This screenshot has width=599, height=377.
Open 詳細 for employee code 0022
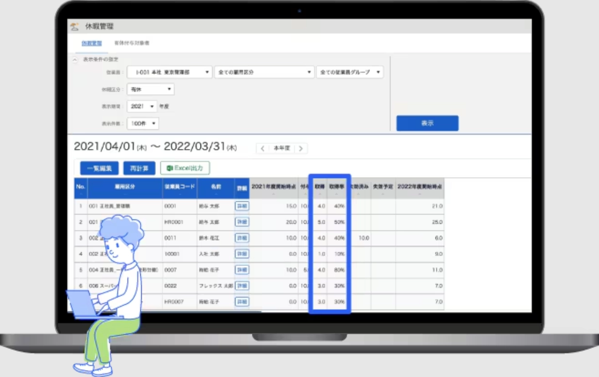coord(242,286)
